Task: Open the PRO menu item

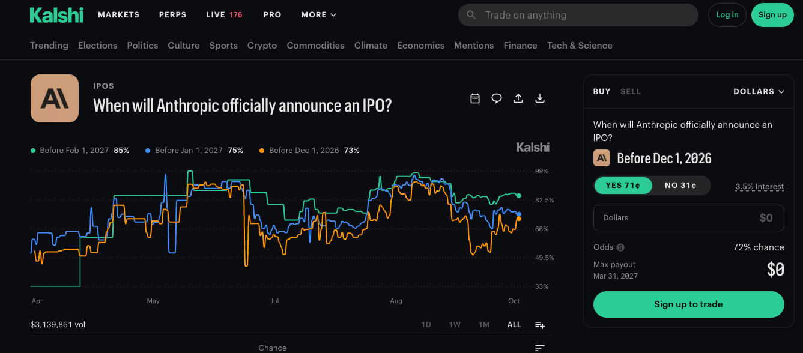Action: 272,15
